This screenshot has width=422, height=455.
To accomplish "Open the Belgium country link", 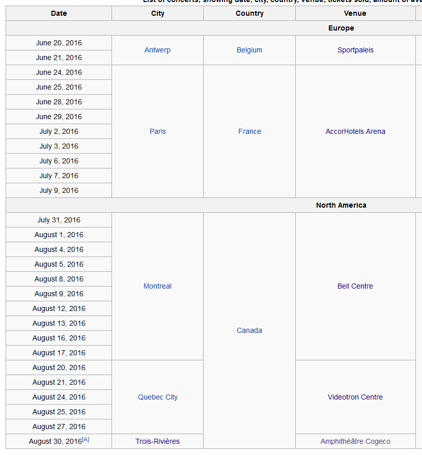I will tap(249, 50).
